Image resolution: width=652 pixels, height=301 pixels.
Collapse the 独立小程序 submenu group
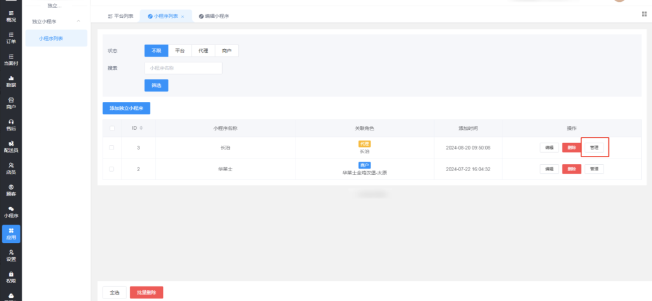(x=78, y=22)
